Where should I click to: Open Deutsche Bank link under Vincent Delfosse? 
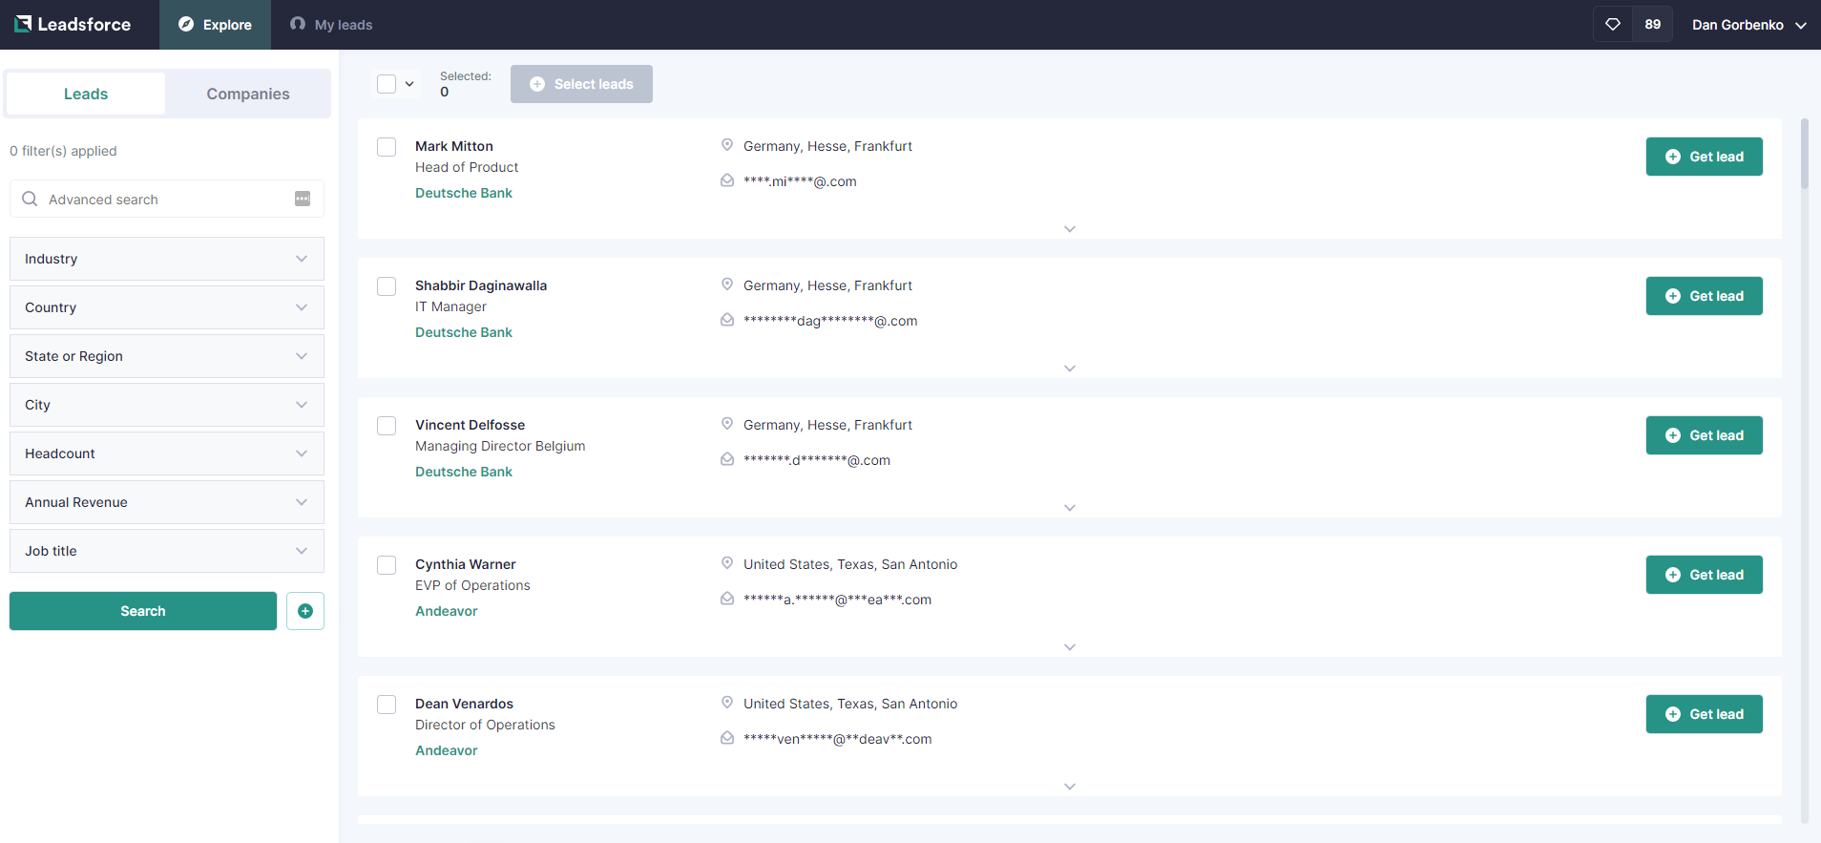[464, 472]
